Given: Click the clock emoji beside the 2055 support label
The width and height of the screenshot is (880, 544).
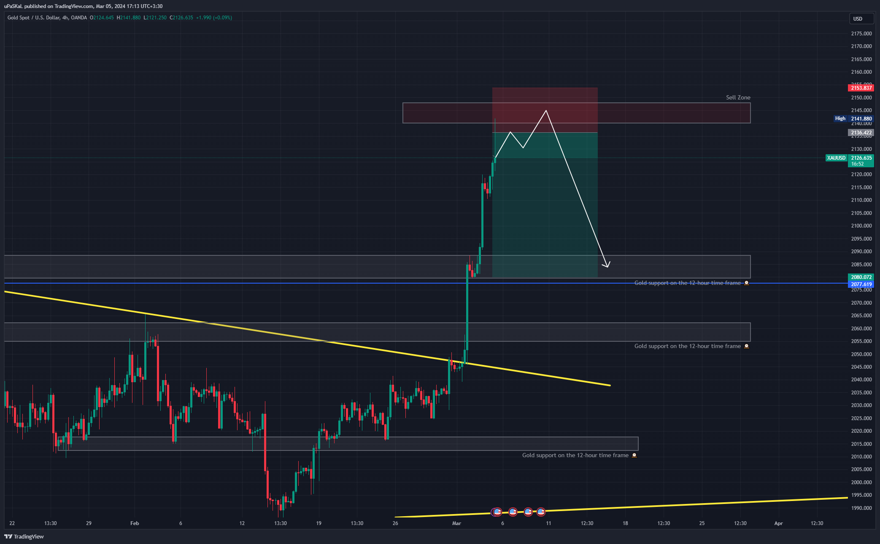Looking at the screenshot, I should coord(746,346).
